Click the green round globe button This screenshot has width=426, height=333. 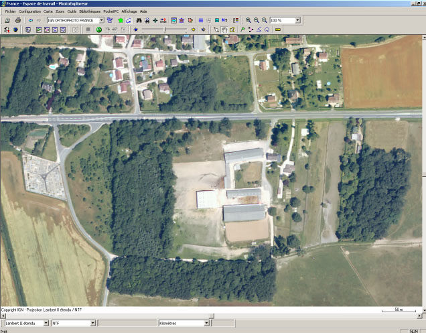coord(99,29)
